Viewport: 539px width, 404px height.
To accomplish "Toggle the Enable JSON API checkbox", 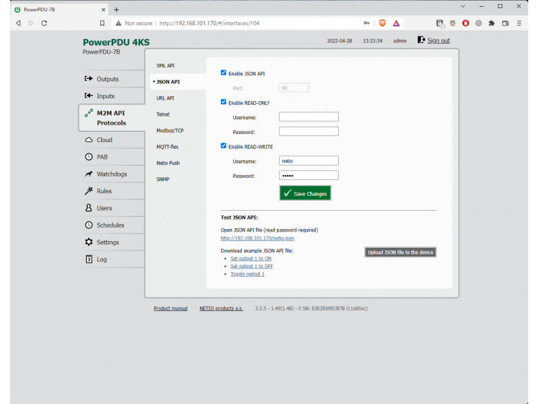I will [224, 73].
